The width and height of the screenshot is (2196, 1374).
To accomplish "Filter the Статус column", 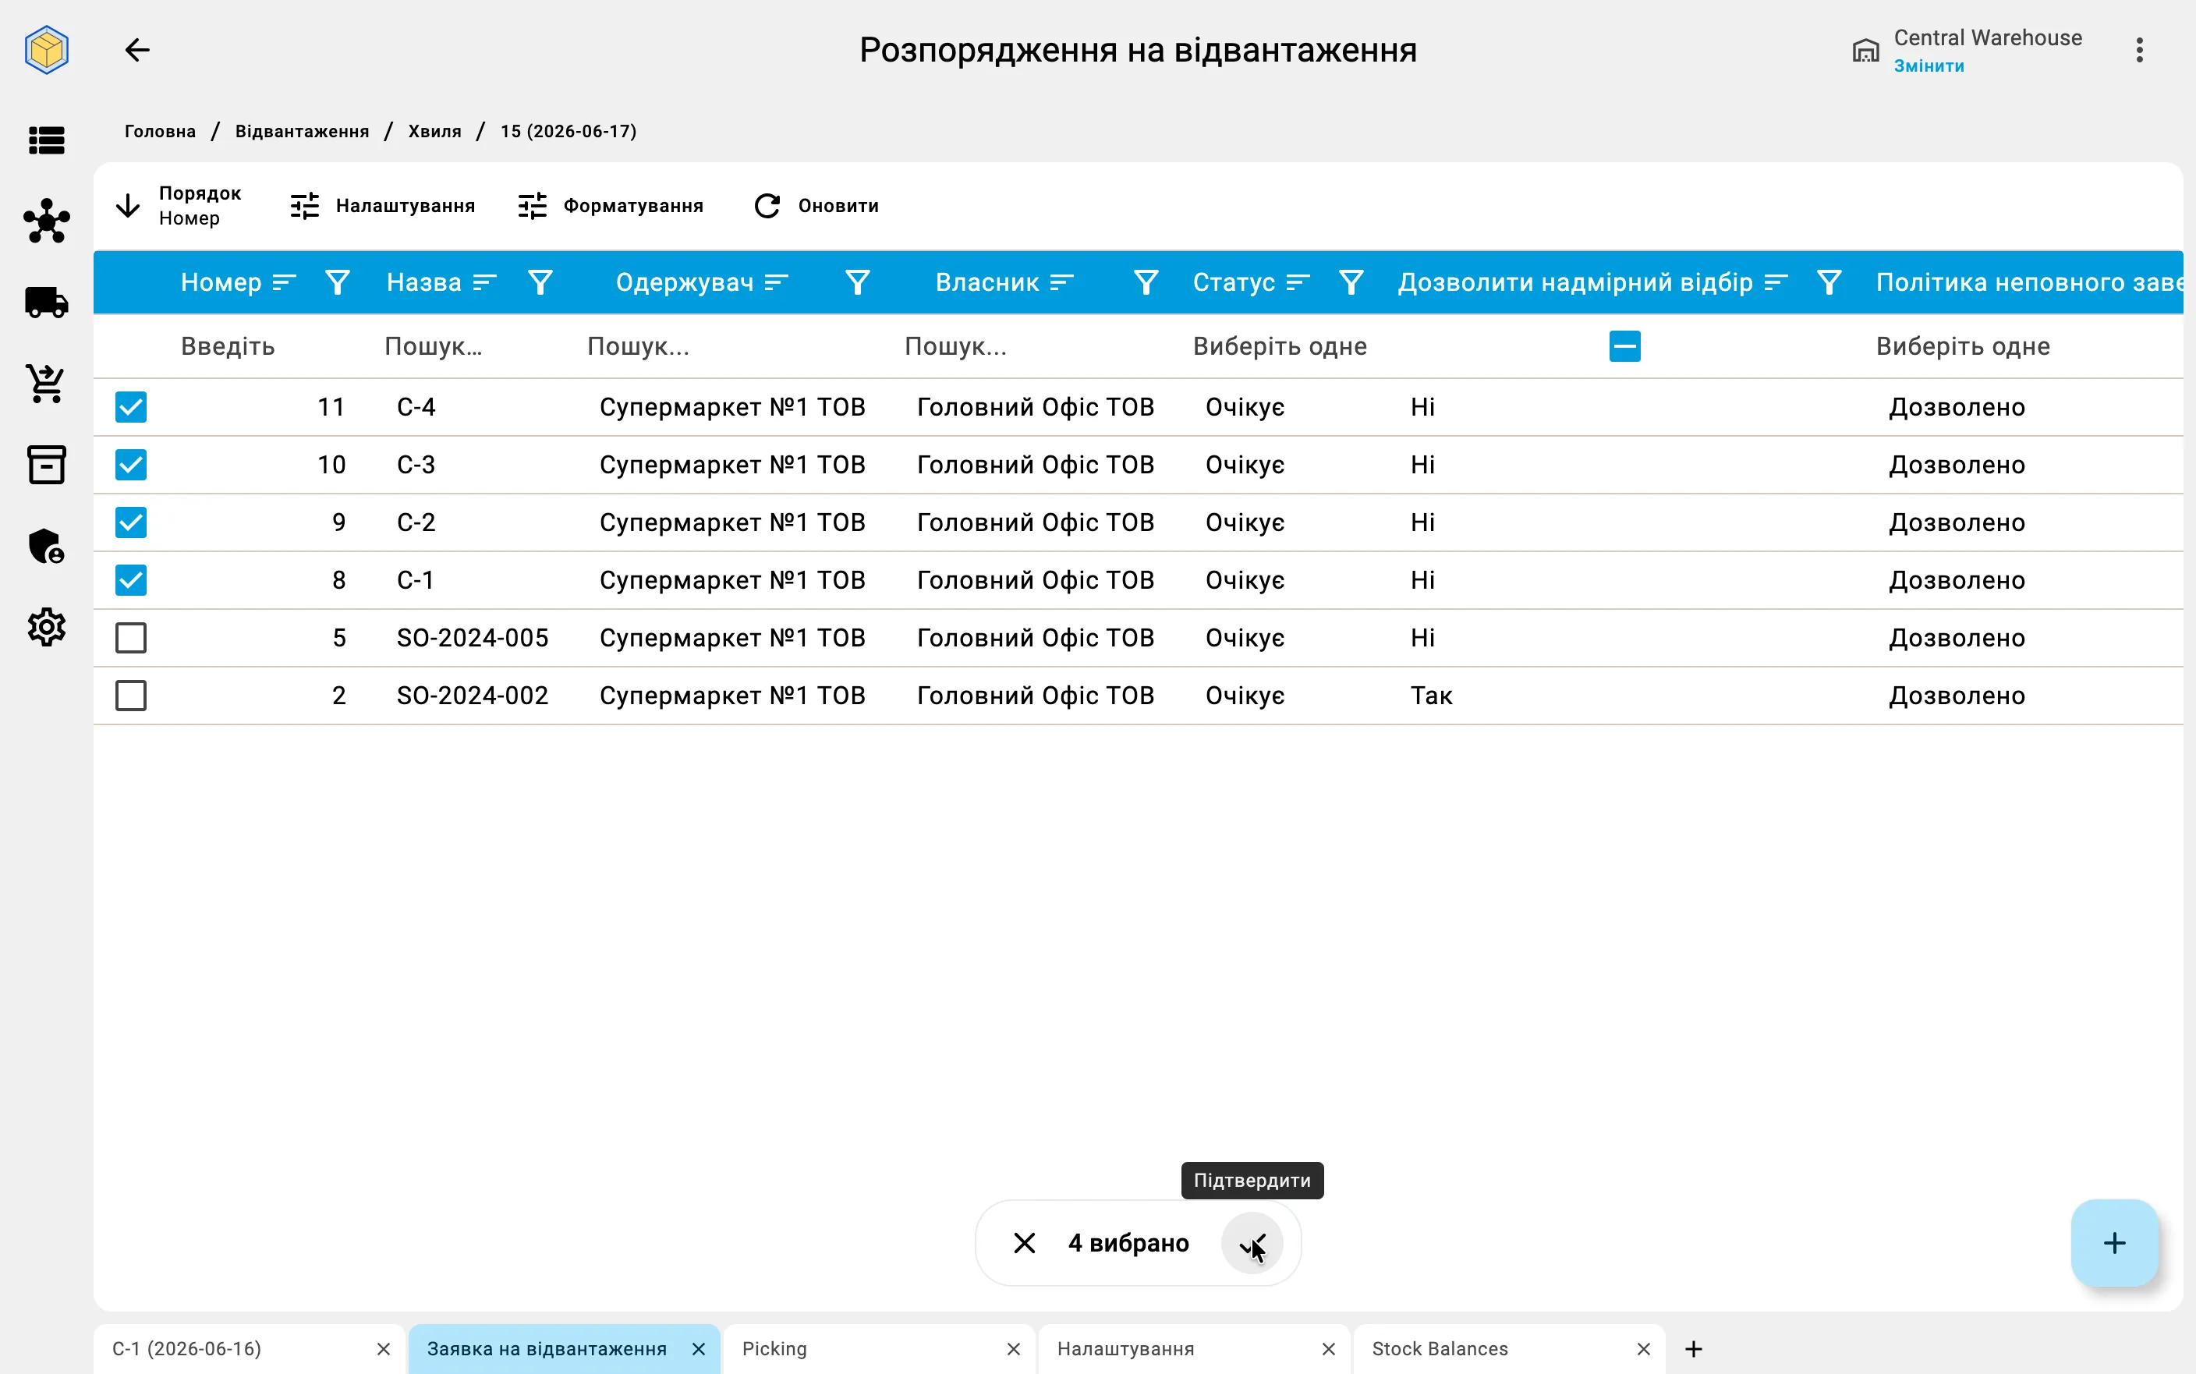I will [1351, 282].
